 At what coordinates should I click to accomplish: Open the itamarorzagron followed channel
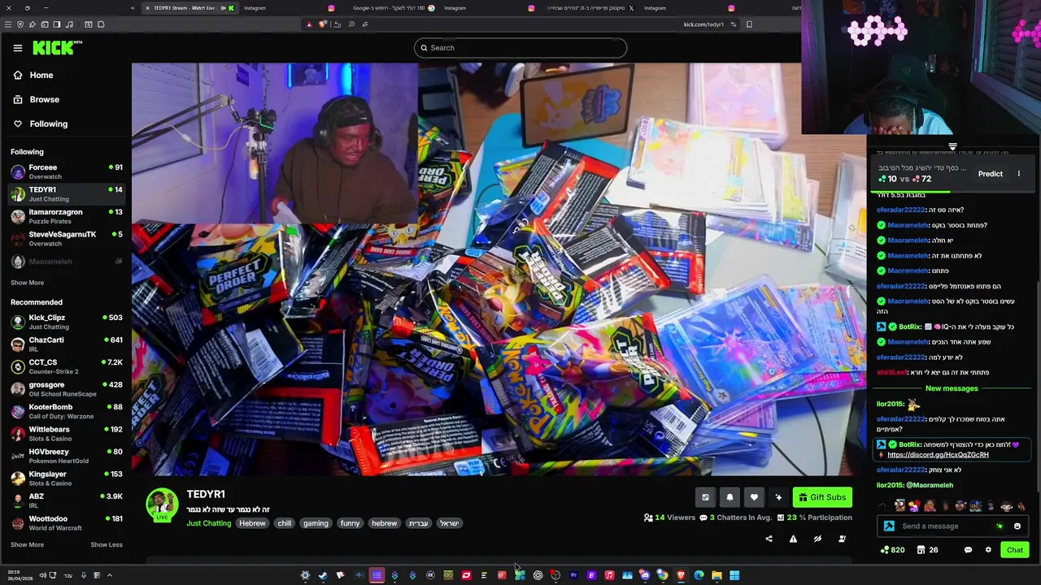click(x=66, y=216)
